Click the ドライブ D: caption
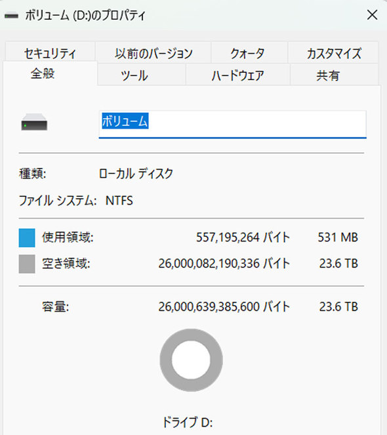Image resolution: width=387 pixels, height=435 pixels. pos(188,423)
